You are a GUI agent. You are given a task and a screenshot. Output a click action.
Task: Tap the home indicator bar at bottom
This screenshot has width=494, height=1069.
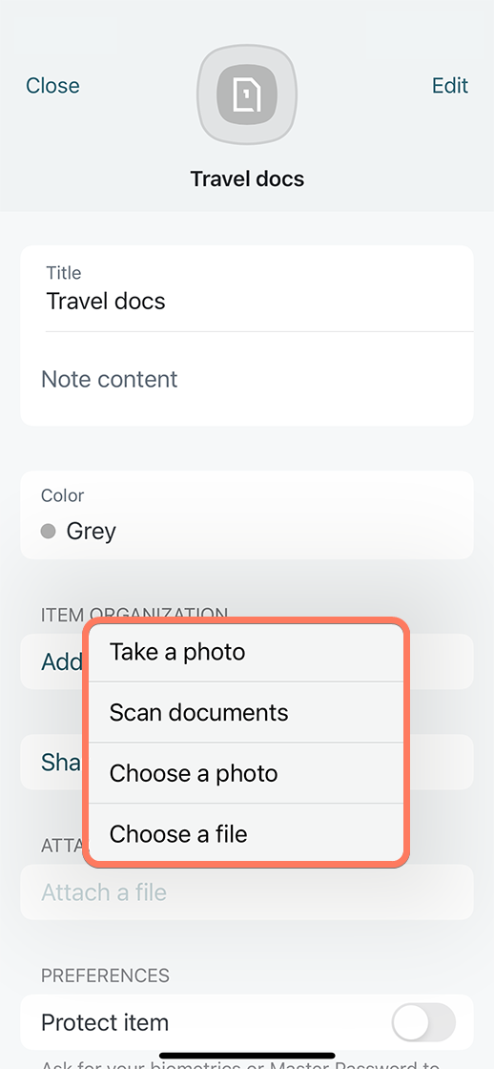[247, 1056]
